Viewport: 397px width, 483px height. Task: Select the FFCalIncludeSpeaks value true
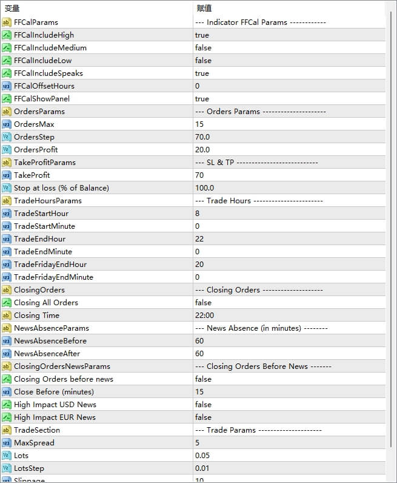pyautogui.click(x=202, y=73)
